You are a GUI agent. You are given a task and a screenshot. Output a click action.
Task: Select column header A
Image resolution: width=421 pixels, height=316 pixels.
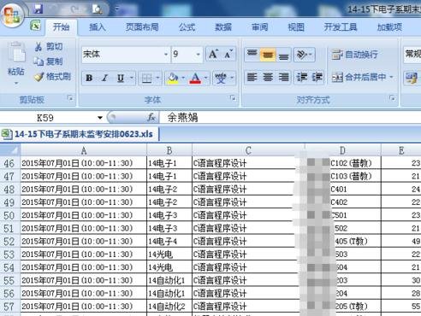(x=84, y=150)
